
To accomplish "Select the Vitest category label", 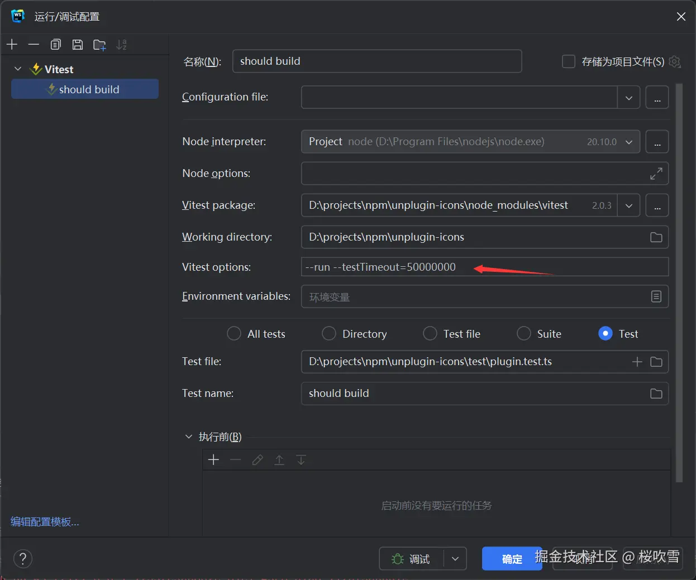I will click(59, 69).
